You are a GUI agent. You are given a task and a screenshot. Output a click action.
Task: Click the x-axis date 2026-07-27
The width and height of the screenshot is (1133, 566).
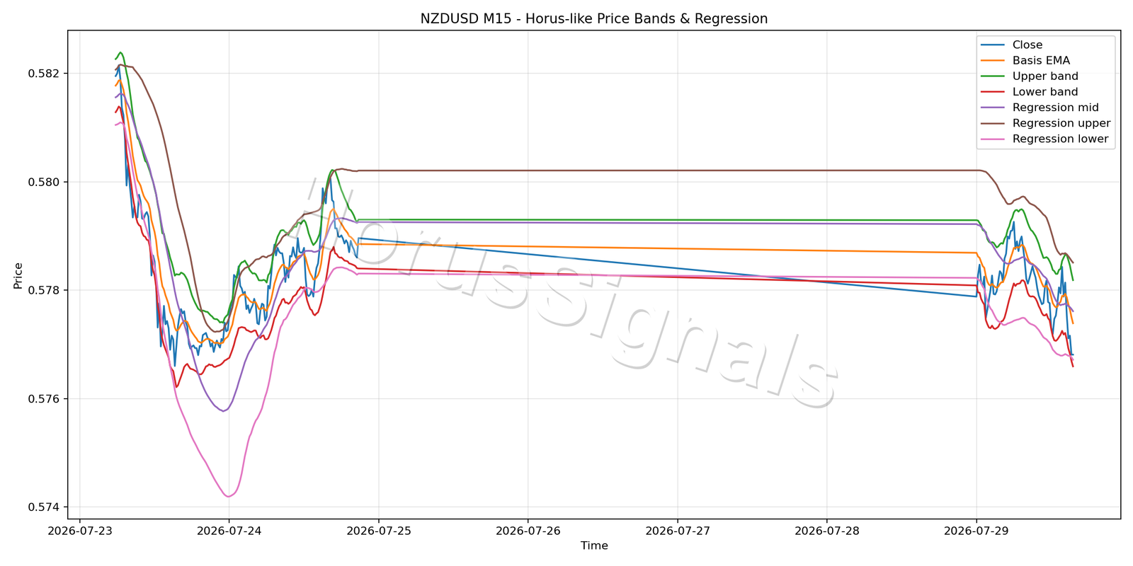(678, 530)
